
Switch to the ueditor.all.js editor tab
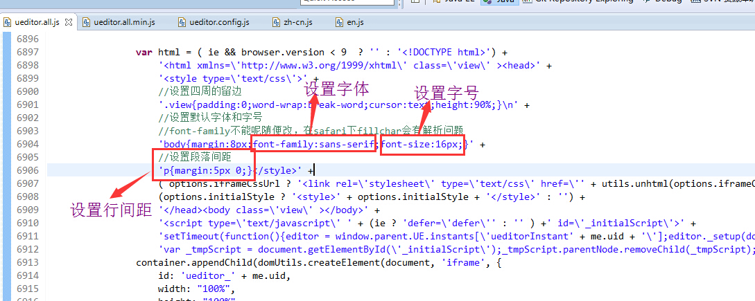pyautogui.click(x=37, y=22)
